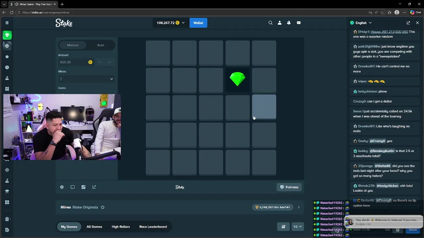The width and height of the screenshot is (424, 238).
Task: Click the browser address bar
Action: [192, 13]
